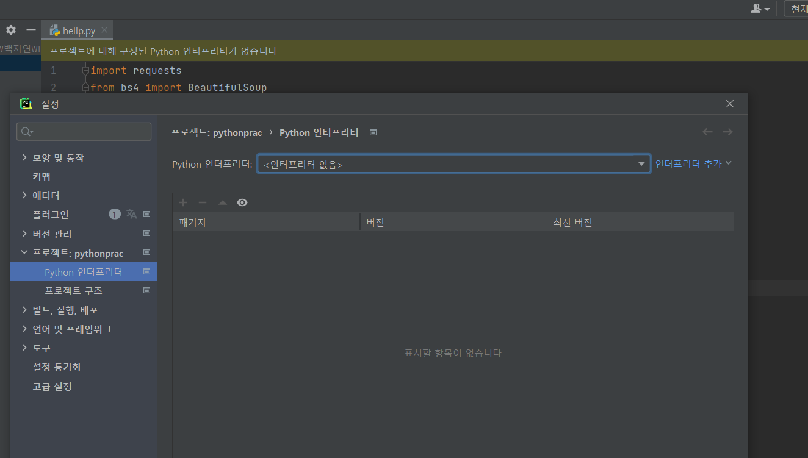Image resolution: width=808 pixels, height=458 pixels.
Task: Click project-level icon beside 프로젝트 구조
Action: click(x=147, y=290)
